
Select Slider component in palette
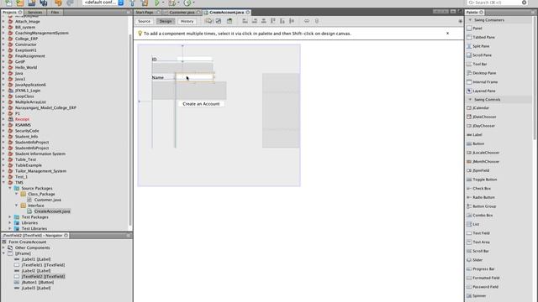point(477,260)
